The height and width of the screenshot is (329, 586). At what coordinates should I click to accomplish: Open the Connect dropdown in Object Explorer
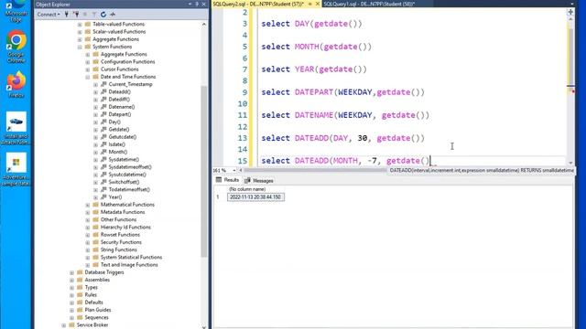(49, 15)
